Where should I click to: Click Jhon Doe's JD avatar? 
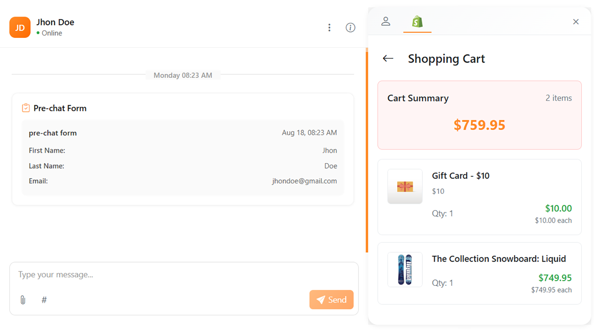pos(20,27)
